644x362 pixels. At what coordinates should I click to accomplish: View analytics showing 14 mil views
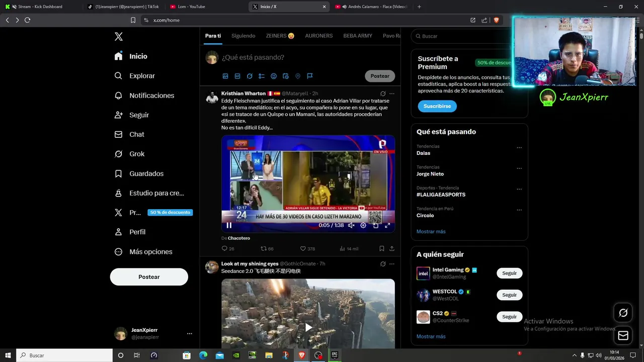tap(349, 248)
